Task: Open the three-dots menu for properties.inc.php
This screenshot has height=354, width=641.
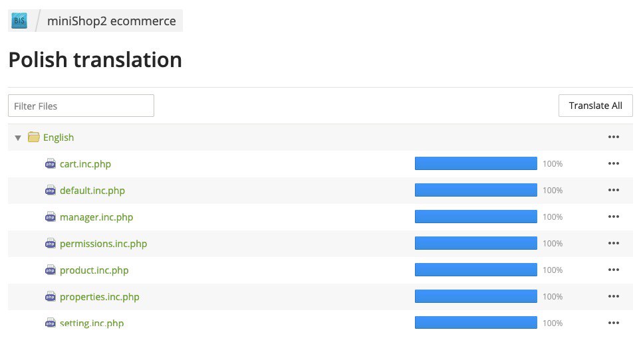Action: tap(613, 296)
